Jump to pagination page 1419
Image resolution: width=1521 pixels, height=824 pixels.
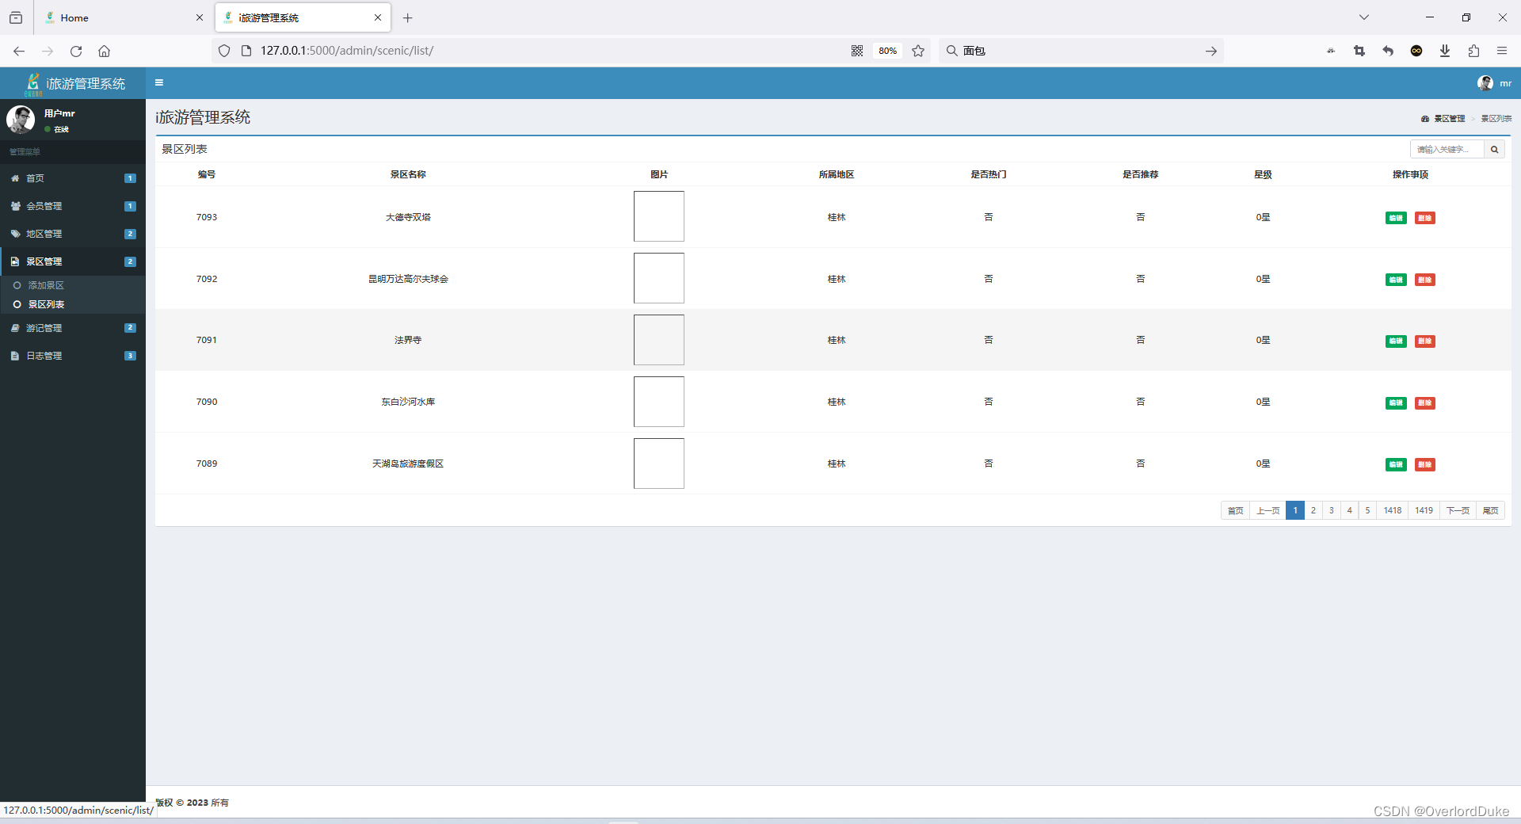click(x=1424, y=510)
